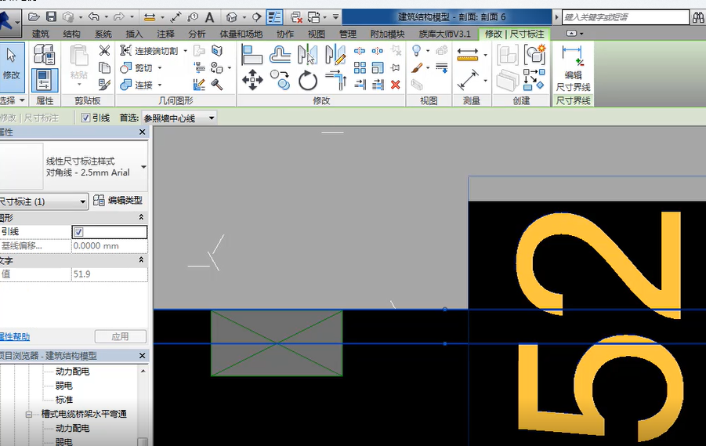Click the Offset tool icon

[280, 55]
